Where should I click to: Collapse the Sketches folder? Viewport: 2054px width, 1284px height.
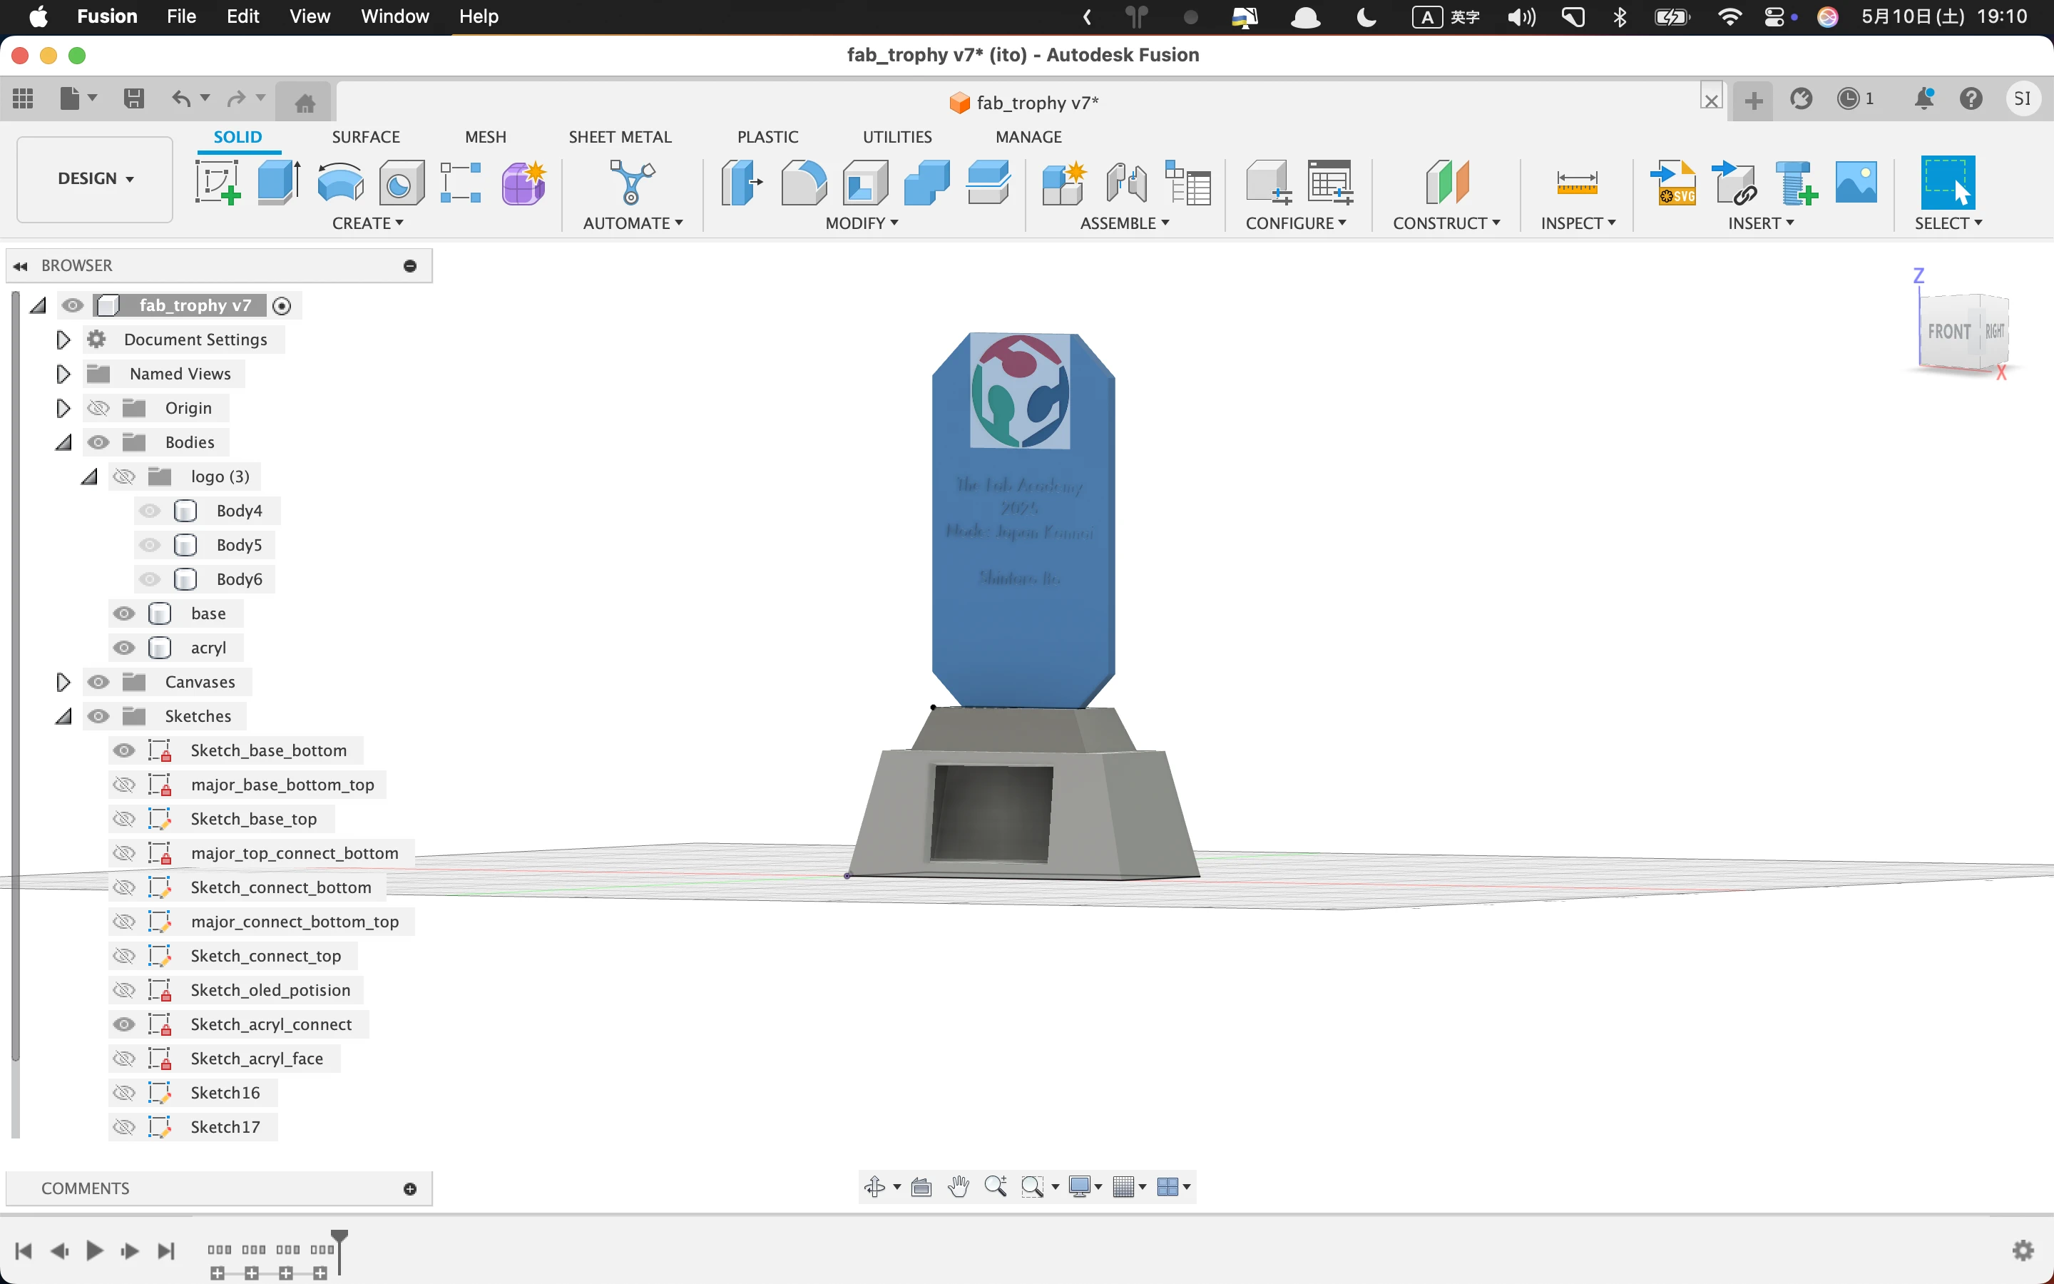(x=63, y=716)
